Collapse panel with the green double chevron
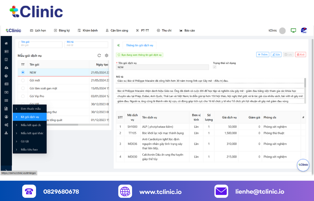This screenshot has width=314, height=201. tap(118, 45)
